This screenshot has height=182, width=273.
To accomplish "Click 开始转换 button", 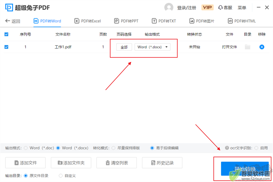I will pyautogui.click(x=245, y=169).
